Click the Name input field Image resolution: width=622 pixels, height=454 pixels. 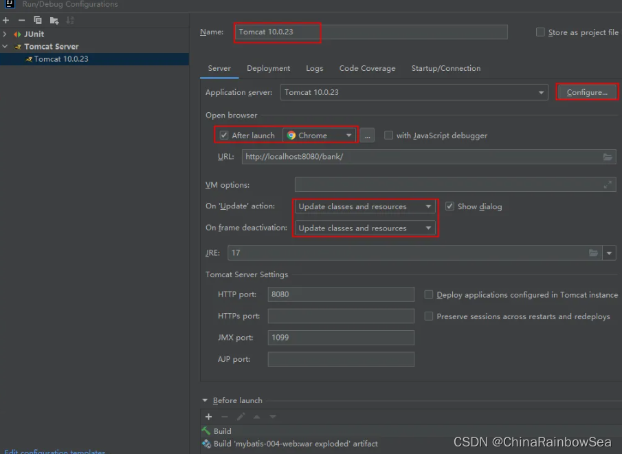point(371,32)
